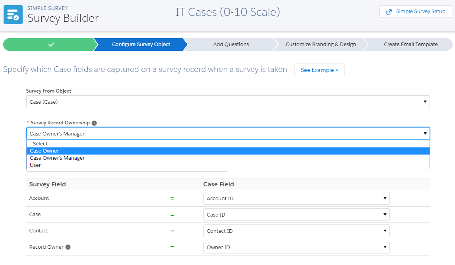455x265 pixels.
Task: Open the Add Questions step
Action: [231, 44]
